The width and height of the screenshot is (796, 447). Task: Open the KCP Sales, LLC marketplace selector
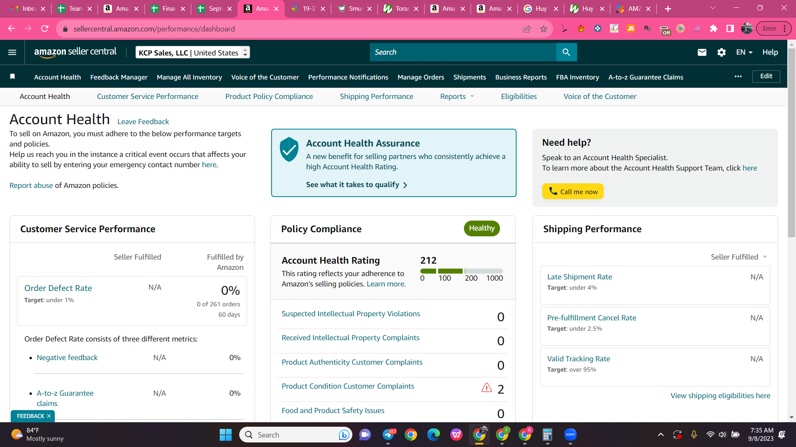click(x=193, y=53)
